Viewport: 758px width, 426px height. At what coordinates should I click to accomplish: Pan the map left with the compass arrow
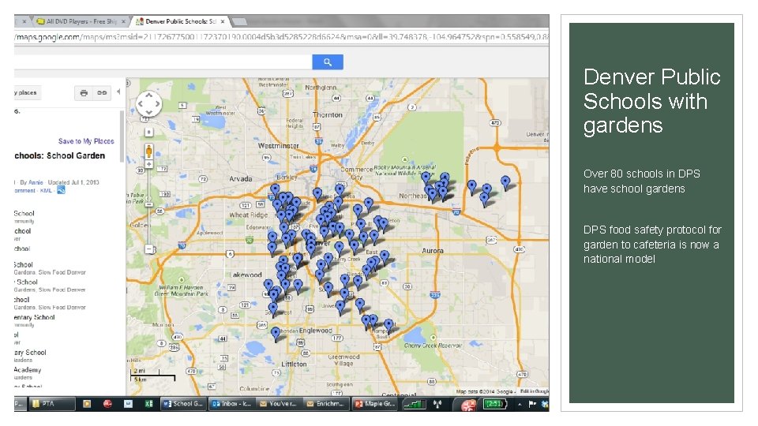[141, 104]
